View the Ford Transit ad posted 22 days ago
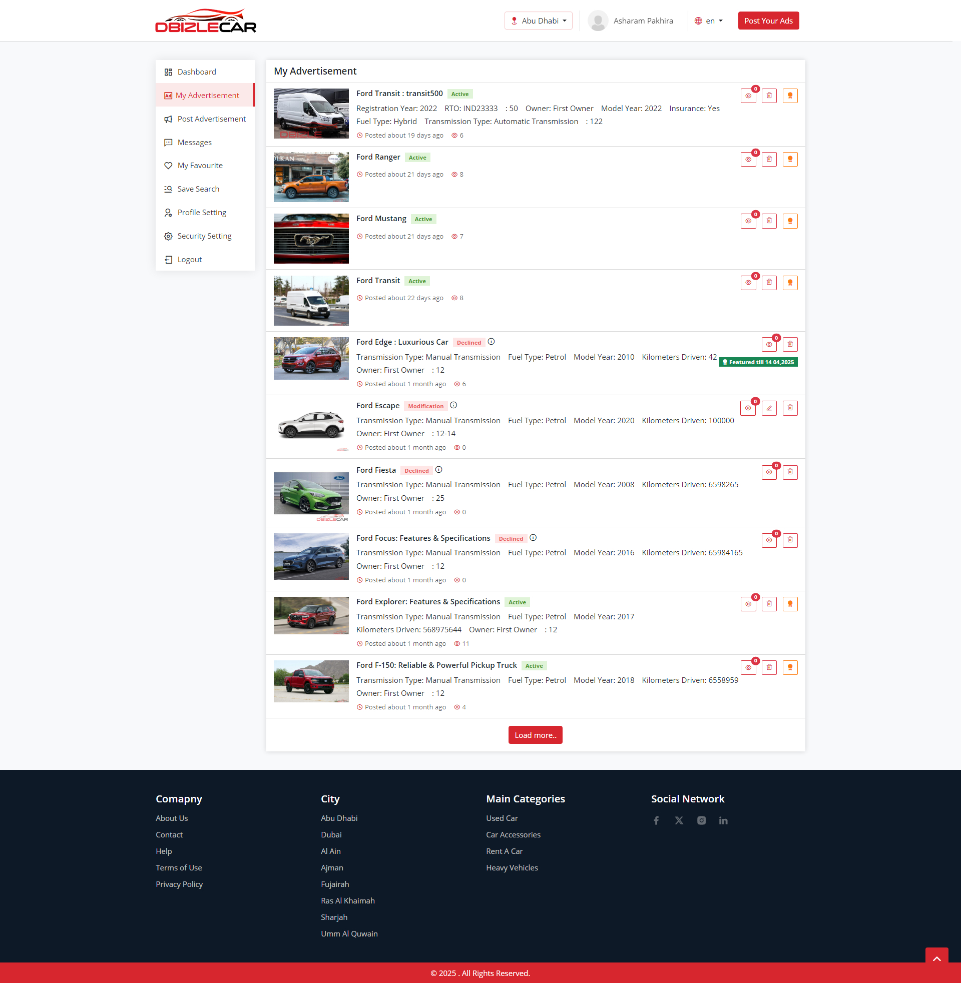This screenshot has width=961, height=983. (748, 283)
